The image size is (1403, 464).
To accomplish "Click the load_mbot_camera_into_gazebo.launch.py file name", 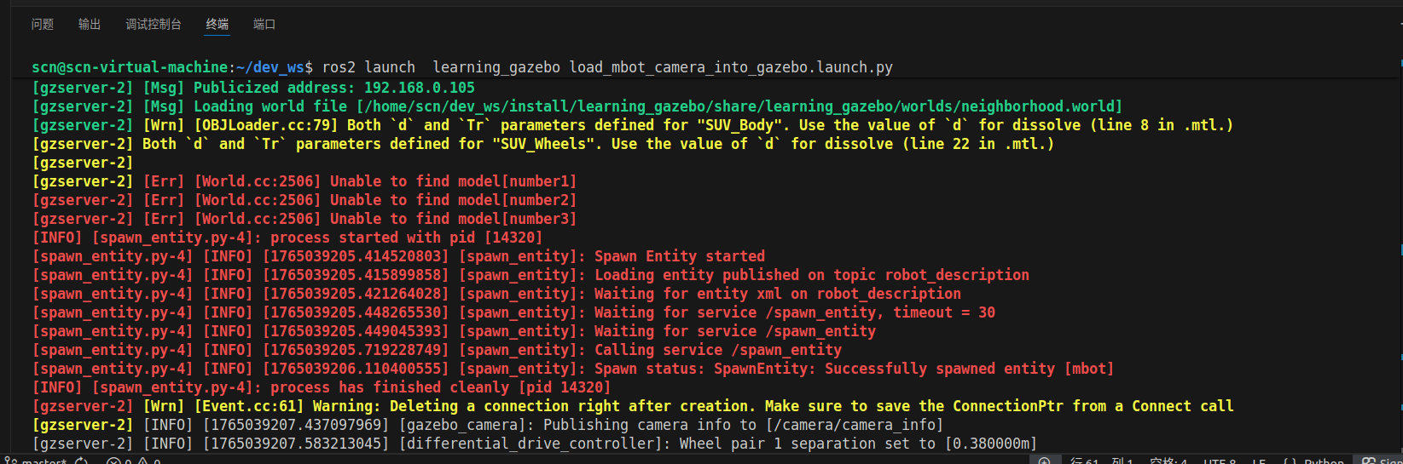I will coord(731,67).
